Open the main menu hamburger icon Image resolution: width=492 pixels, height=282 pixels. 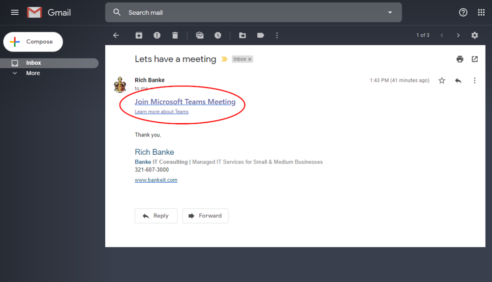point(15,13)
